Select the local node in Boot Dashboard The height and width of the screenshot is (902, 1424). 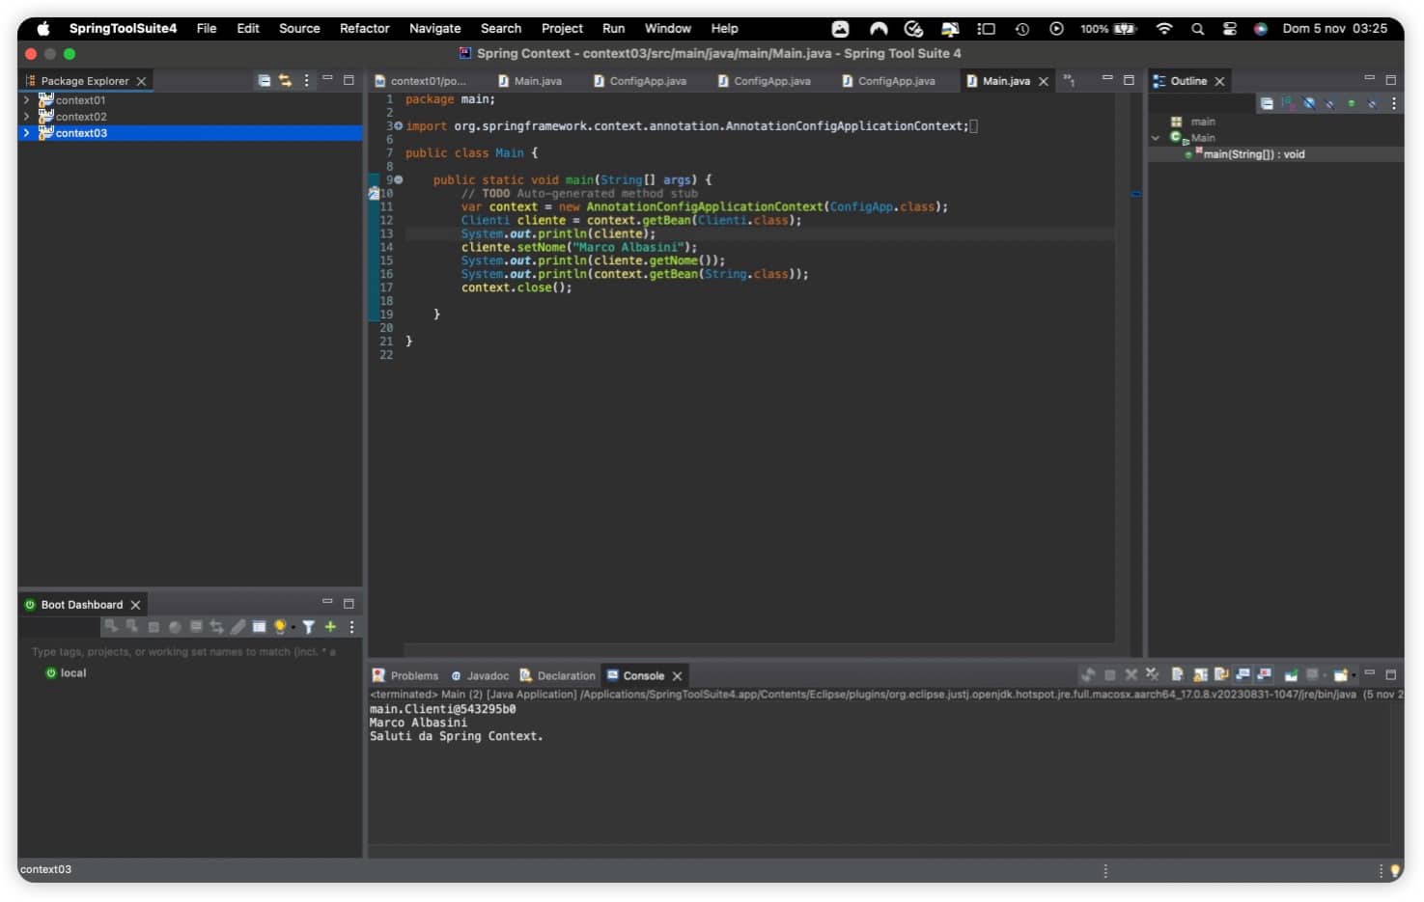click(x=67, y=673)
